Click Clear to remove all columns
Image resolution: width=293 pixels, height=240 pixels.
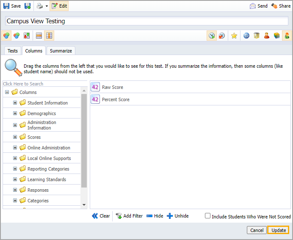point(101,216)
